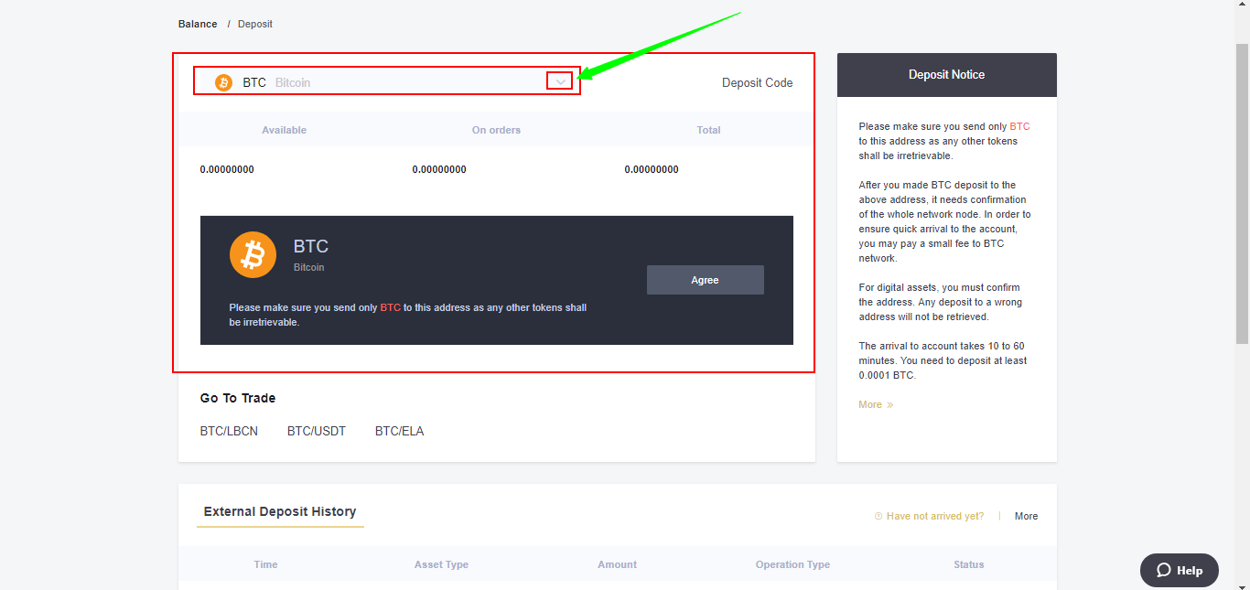
Task: Click the BTC Bitcoin selector field
Action: tap(387, 82)
